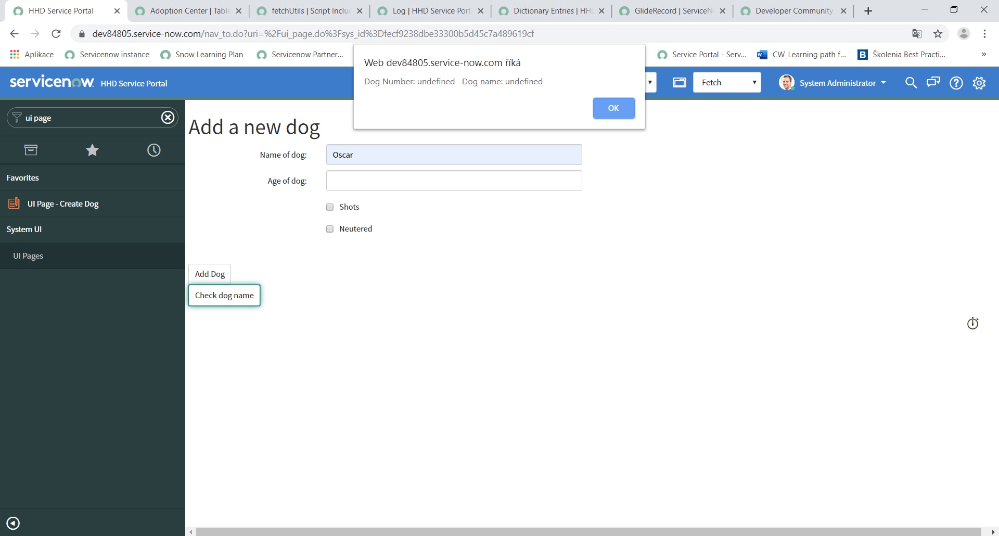
Task: Show more bookmarks with the chevron
Action: coord(983,55)
